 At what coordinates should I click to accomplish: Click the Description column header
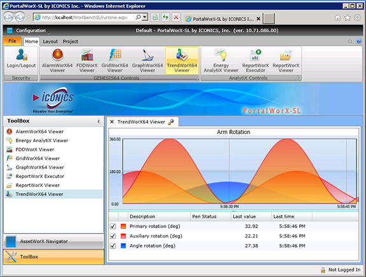(159, 217)
